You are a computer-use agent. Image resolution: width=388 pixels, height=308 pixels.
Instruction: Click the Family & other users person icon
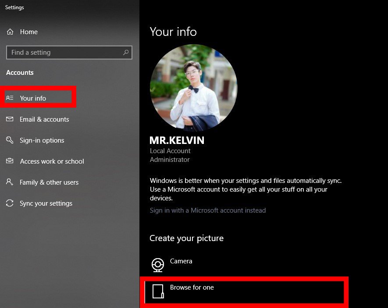click(x=10, y=182)
